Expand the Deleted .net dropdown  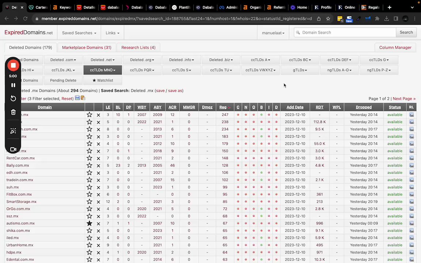(103, 60)
